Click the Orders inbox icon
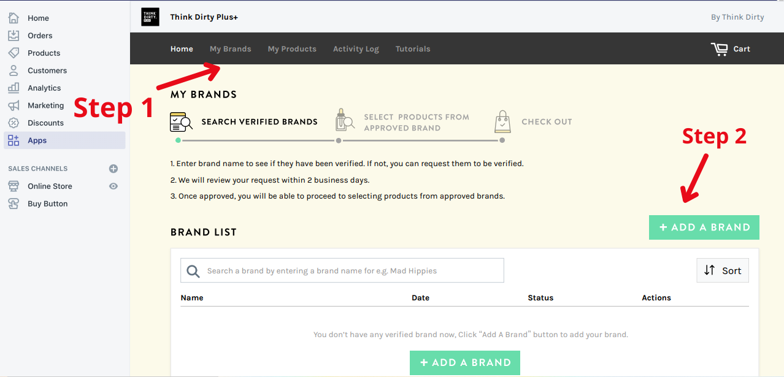This screenshot has width=784, height=377. [13, 36]
